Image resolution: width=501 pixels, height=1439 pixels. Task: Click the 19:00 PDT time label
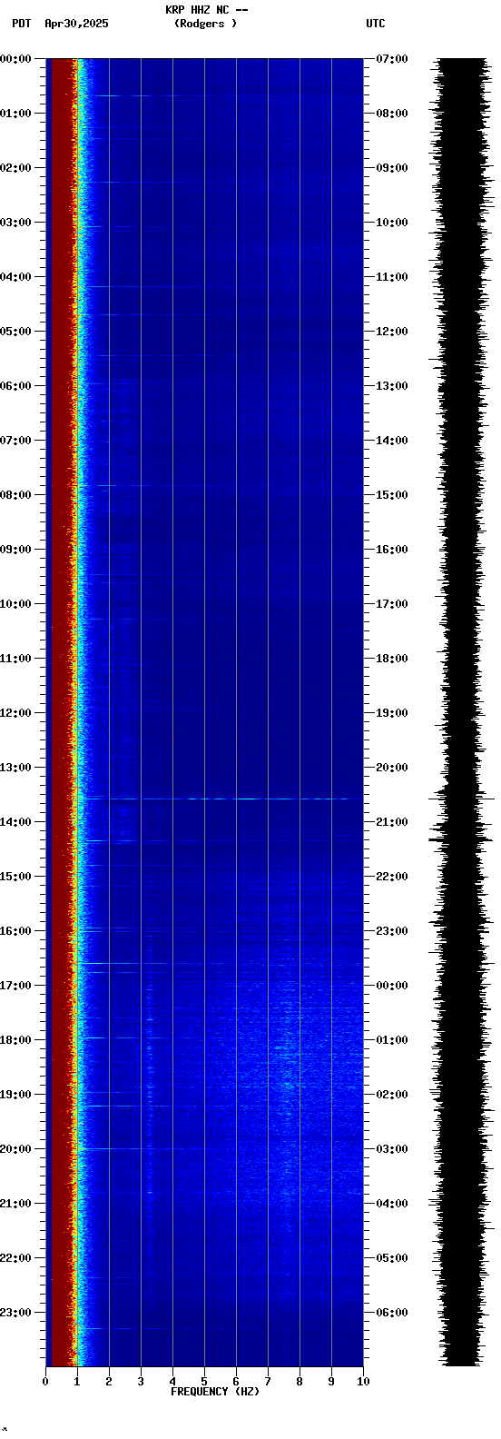pyautogui.click(x=16, y=1095)
